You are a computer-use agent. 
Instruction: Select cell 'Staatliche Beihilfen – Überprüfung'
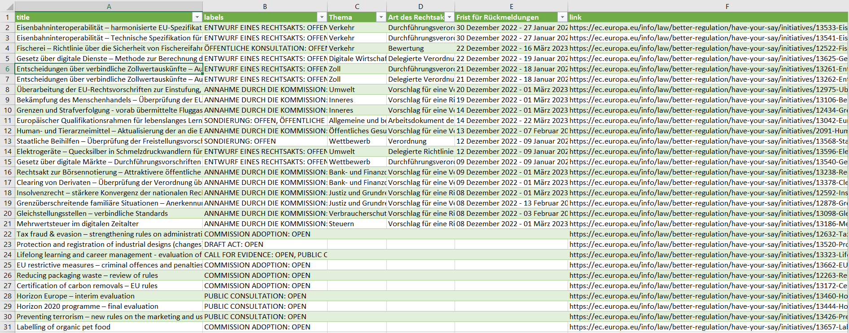[109, 141]
